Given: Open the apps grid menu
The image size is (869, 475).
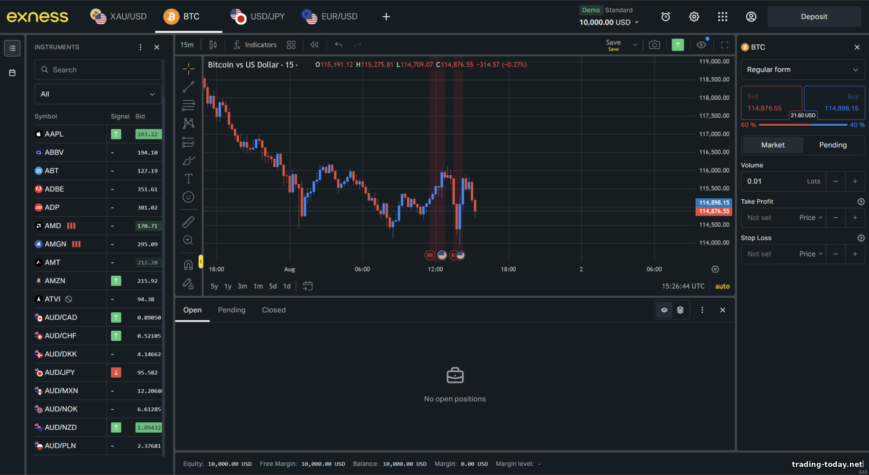Looking at the screenshot, I should tap(722, 17).
